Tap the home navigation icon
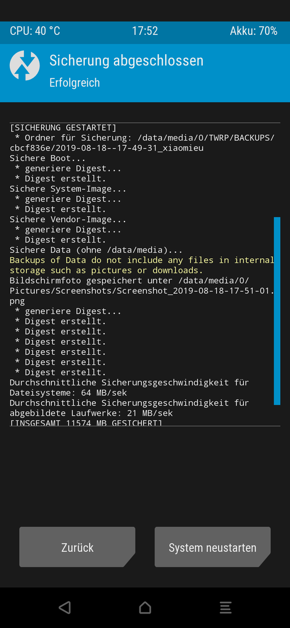Screen dimensions: 290x628 click(145, 608)
